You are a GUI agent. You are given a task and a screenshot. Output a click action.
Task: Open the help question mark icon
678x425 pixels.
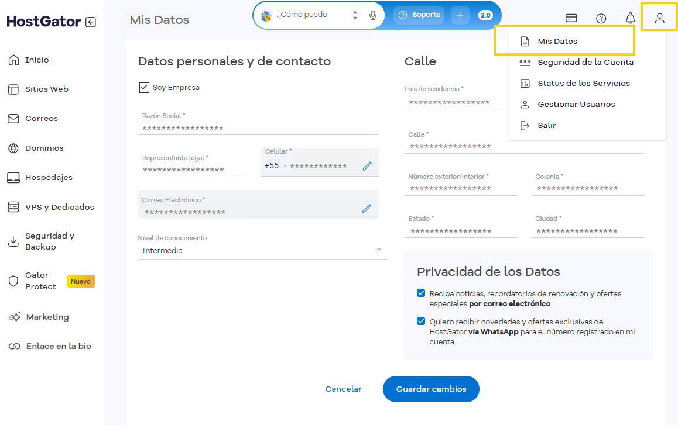click(x=601, y=18)
